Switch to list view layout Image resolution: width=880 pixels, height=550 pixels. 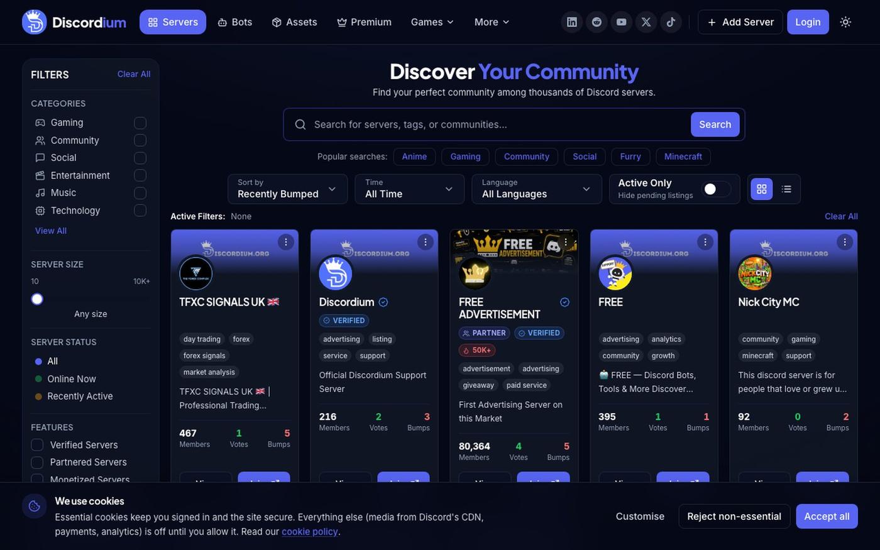tap(786, 189)
